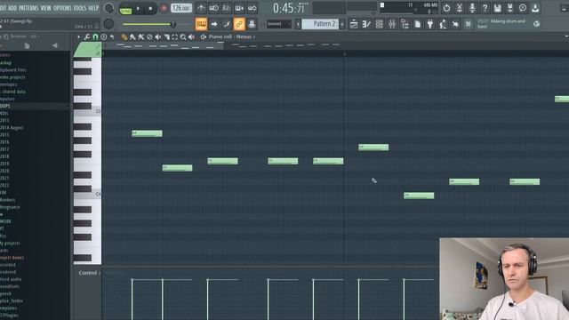Click the piano roll stamp icon
569x320 pixels.
(103, 36)
